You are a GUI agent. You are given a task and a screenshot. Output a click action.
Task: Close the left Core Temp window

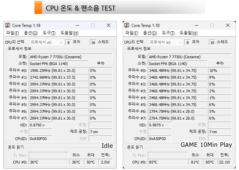109,25
